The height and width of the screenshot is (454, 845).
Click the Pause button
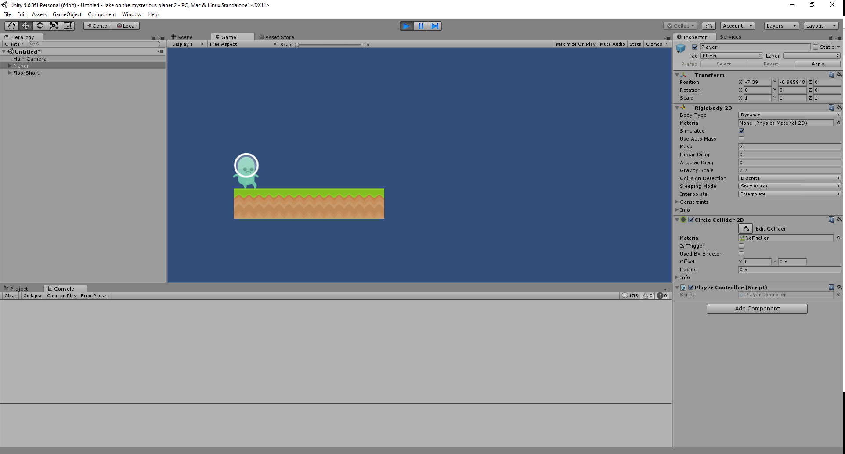(x=421, y=26)
